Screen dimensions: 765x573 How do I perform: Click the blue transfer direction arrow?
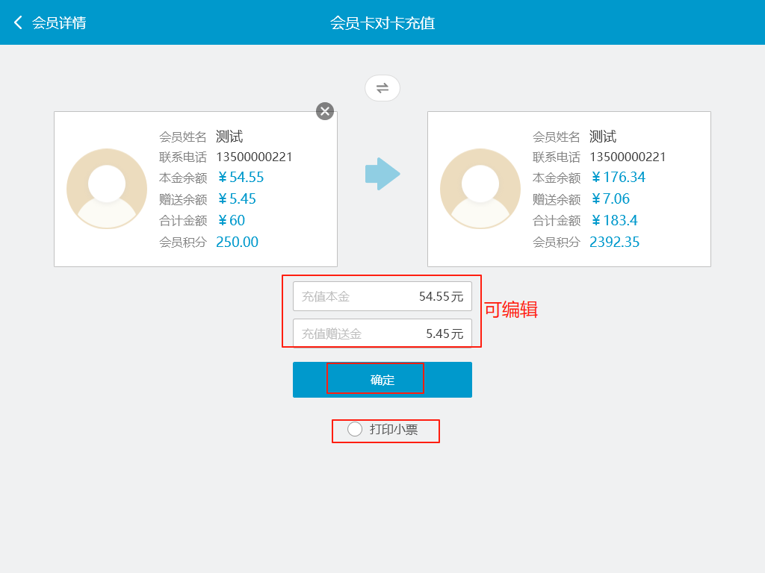point(382,173)
